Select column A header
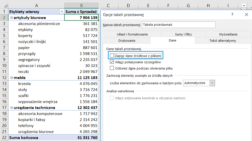The width and height of the screenshot is (252, 141). 36,5
